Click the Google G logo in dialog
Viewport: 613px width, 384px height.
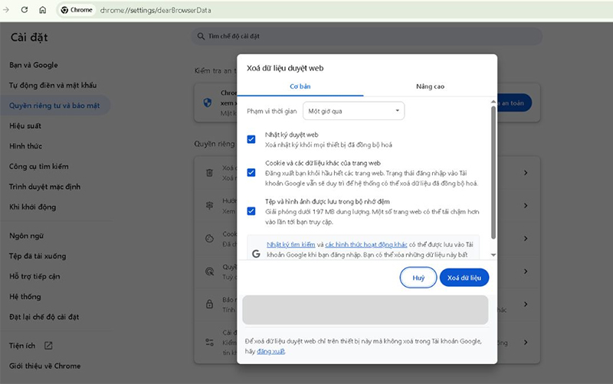(x=256, y=254)
